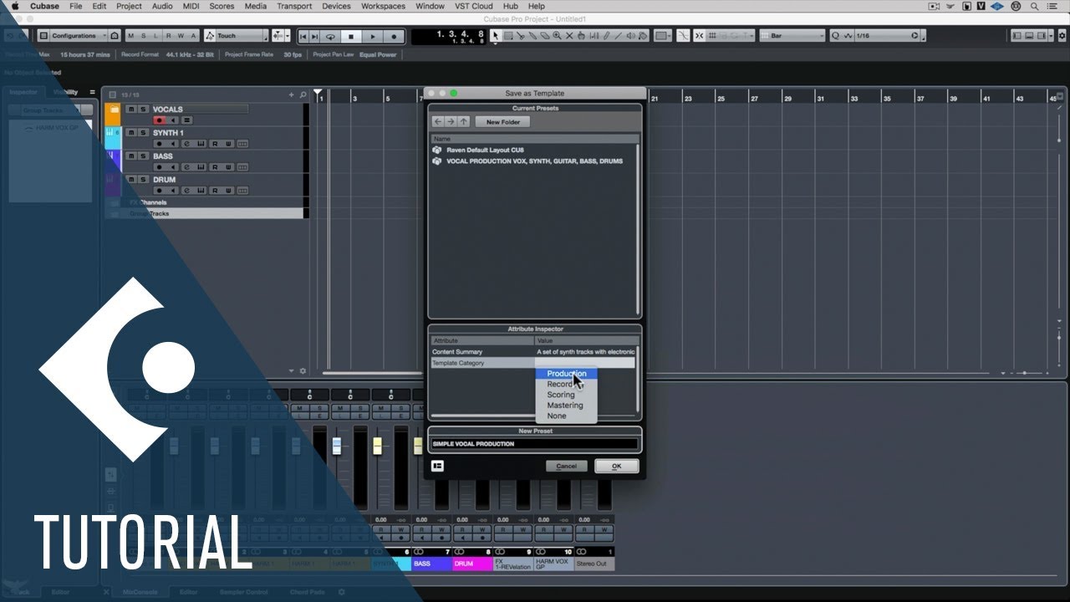
Task: Click the Go to Previous Marker button
Action: [303, 36]
